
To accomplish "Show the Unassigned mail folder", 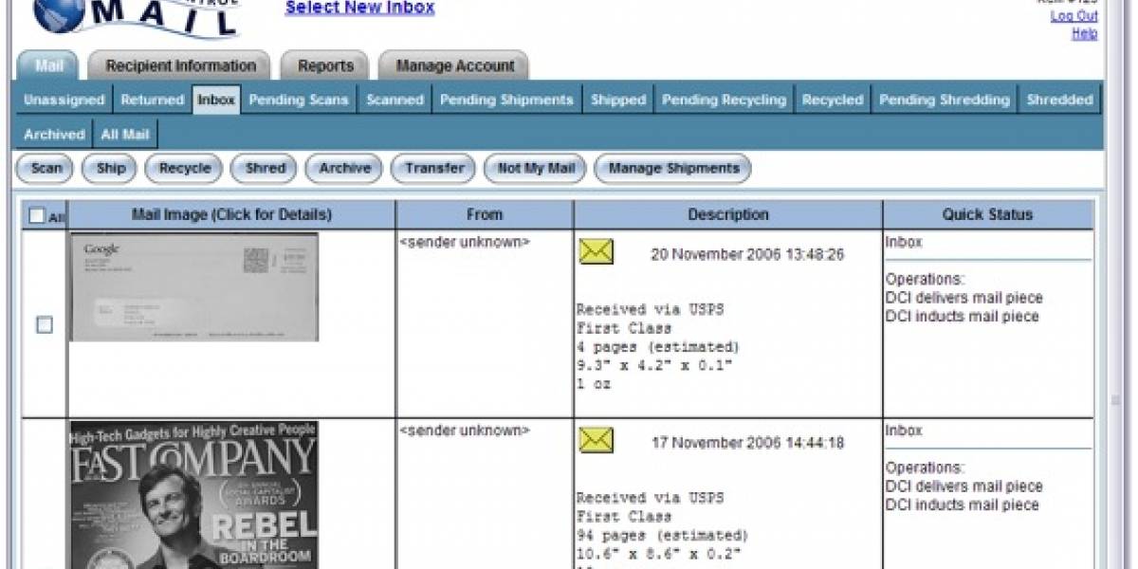I will (x=64, y=100).
